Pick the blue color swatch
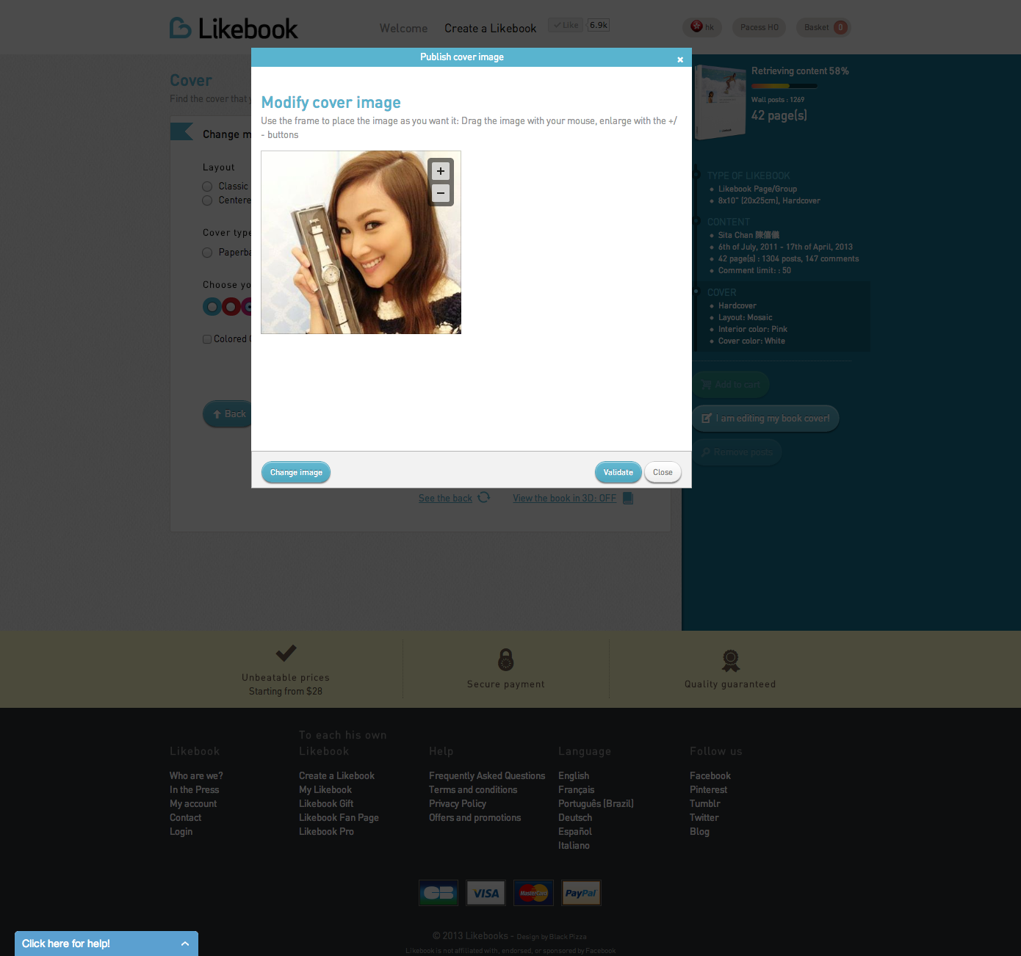The width and height of the screenshot is (1021, 956). (x=212, y=306)
